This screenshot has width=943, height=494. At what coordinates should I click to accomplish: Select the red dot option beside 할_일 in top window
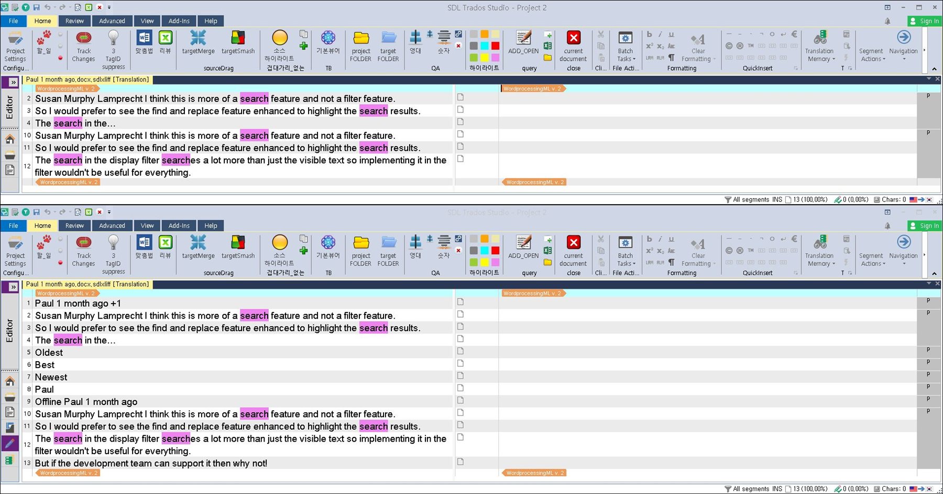pyautogui.click(x=60, y=58)
